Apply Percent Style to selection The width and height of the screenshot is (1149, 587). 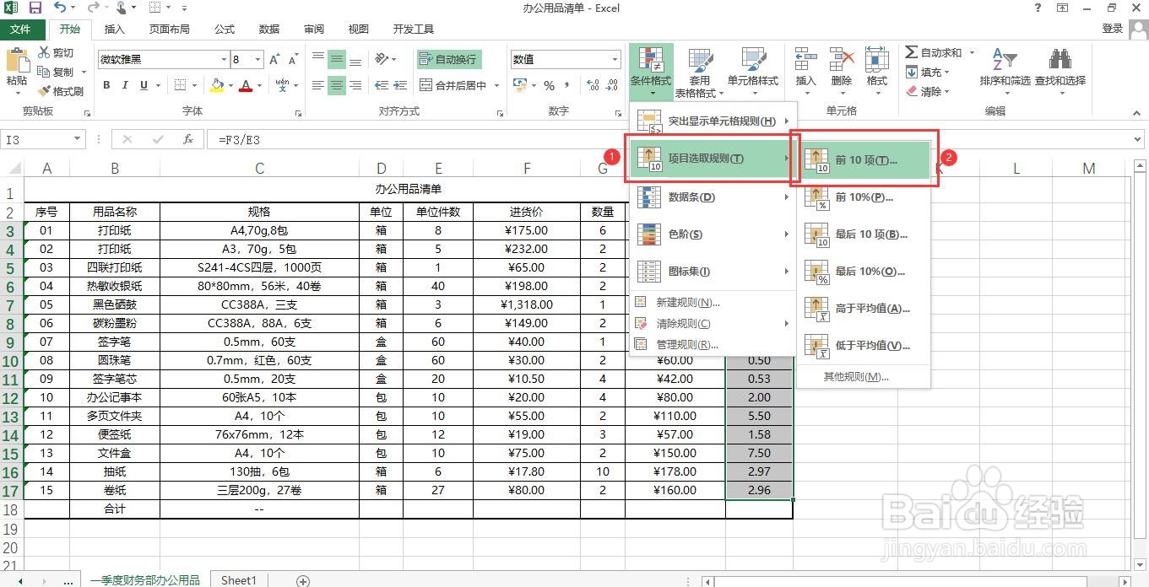pyautogui.click(x=547, y=87)
